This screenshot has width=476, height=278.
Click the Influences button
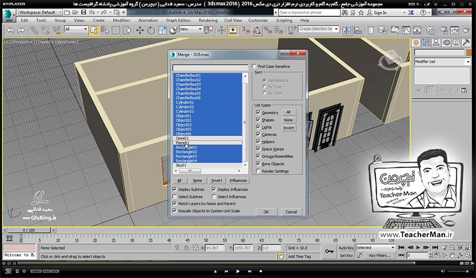[x=238, y=180]
